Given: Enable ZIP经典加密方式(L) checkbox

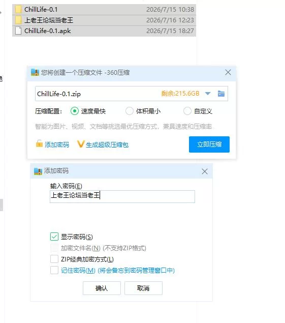Looking at the screenshot, I should click(x=54, y=259).
